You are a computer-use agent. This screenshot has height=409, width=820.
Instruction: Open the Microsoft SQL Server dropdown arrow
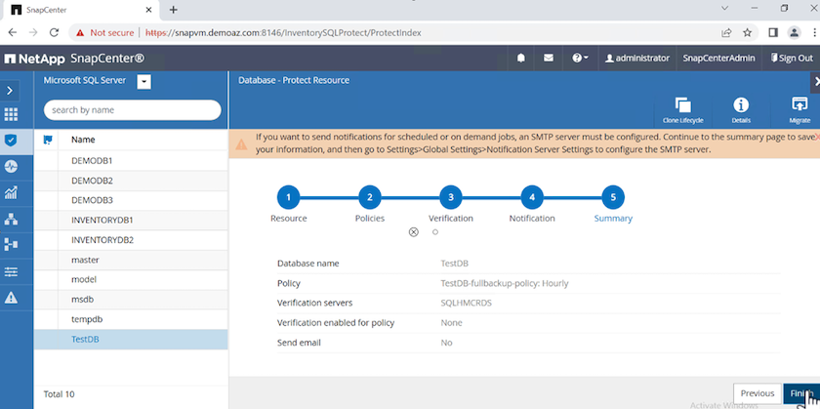(x=143, y=82)
